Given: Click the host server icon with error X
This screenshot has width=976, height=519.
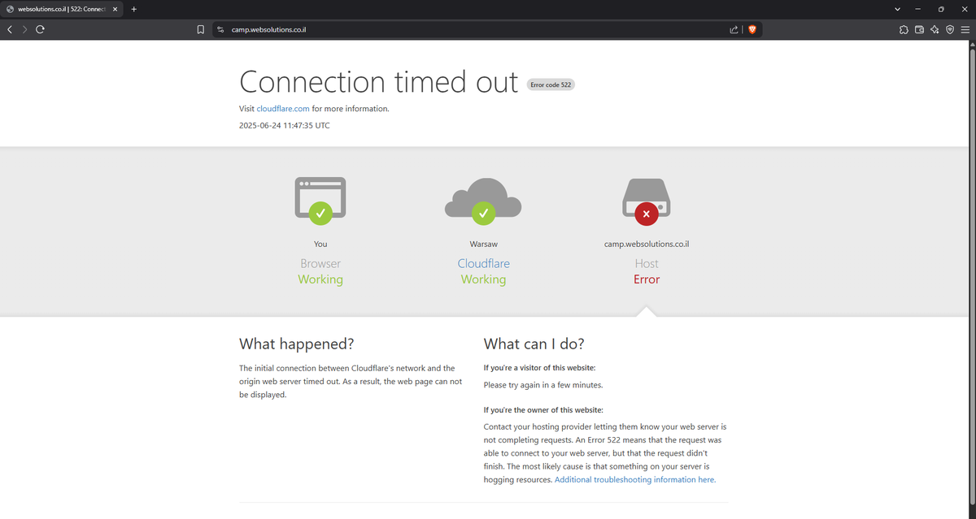Looking at the screenshot, I should (647, 201).
